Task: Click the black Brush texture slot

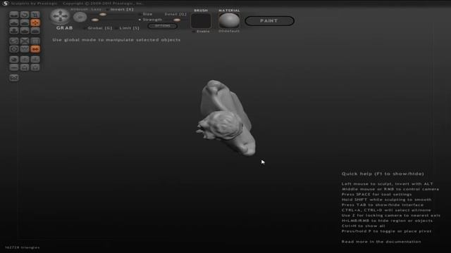Action: (201, 20)
